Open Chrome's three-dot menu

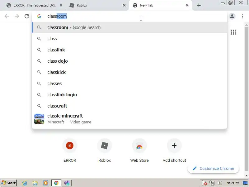coord(242,16)
